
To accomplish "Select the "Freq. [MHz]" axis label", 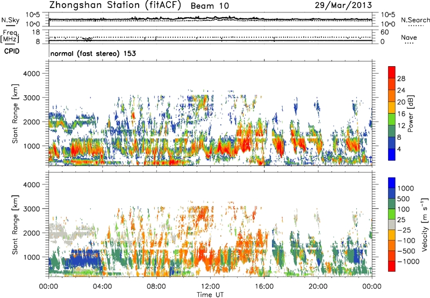I will [10, 37].
